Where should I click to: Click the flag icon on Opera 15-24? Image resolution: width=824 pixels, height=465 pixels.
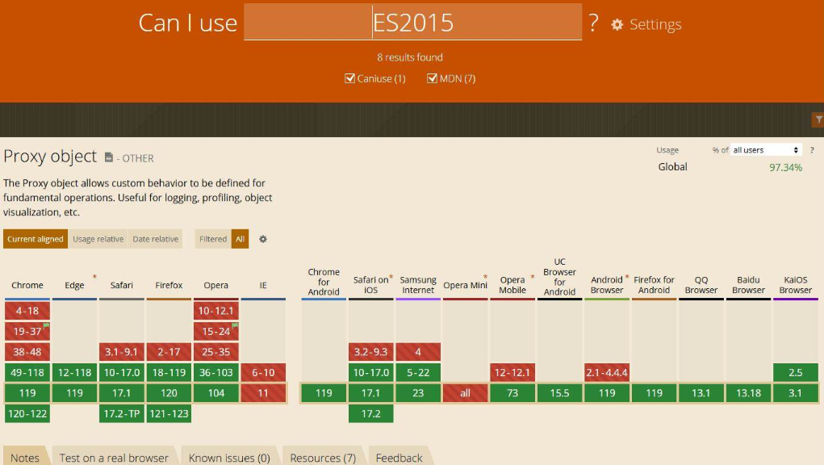pos(236,325)
